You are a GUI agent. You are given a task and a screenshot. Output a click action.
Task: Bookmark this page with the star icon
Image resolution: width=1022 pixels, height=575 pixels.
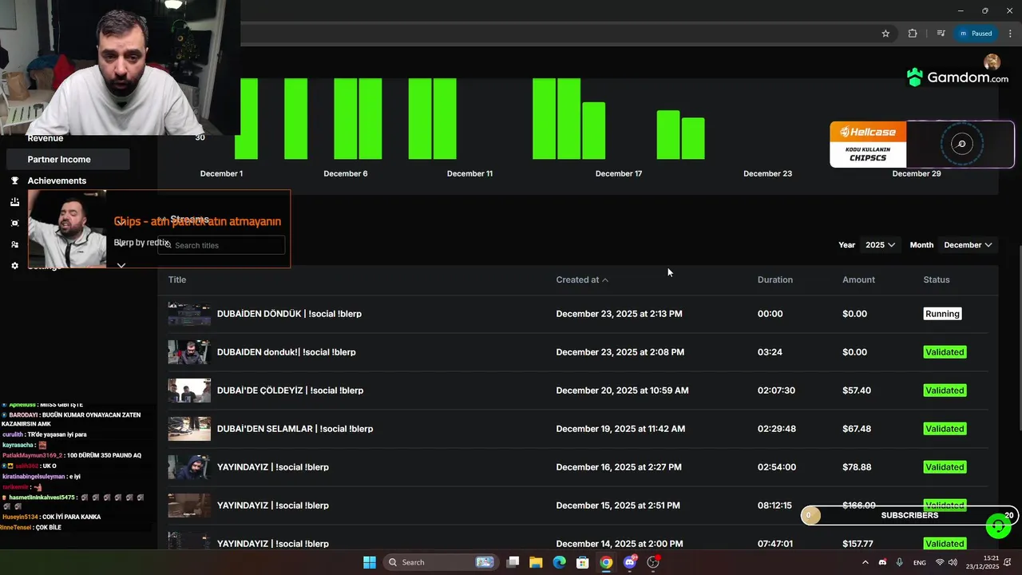pos(885,34)
